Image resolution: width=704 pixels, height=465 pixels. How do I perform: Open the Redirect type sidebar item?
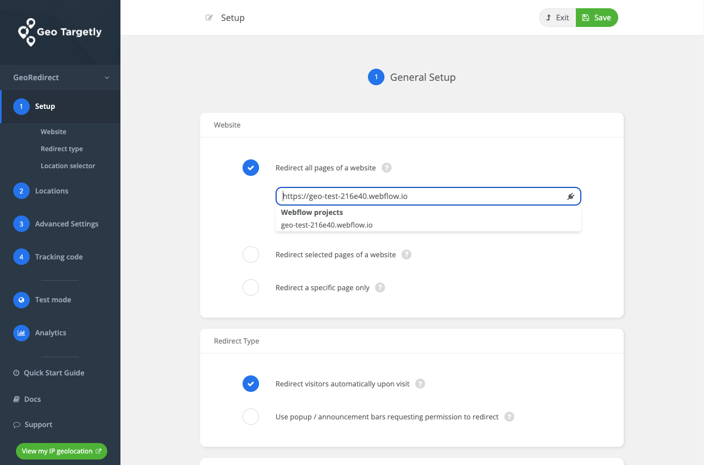pos(63,148)
